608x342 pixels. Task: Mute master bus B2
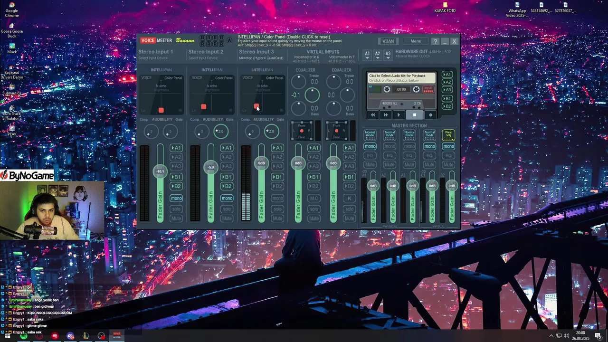(448, 164)
